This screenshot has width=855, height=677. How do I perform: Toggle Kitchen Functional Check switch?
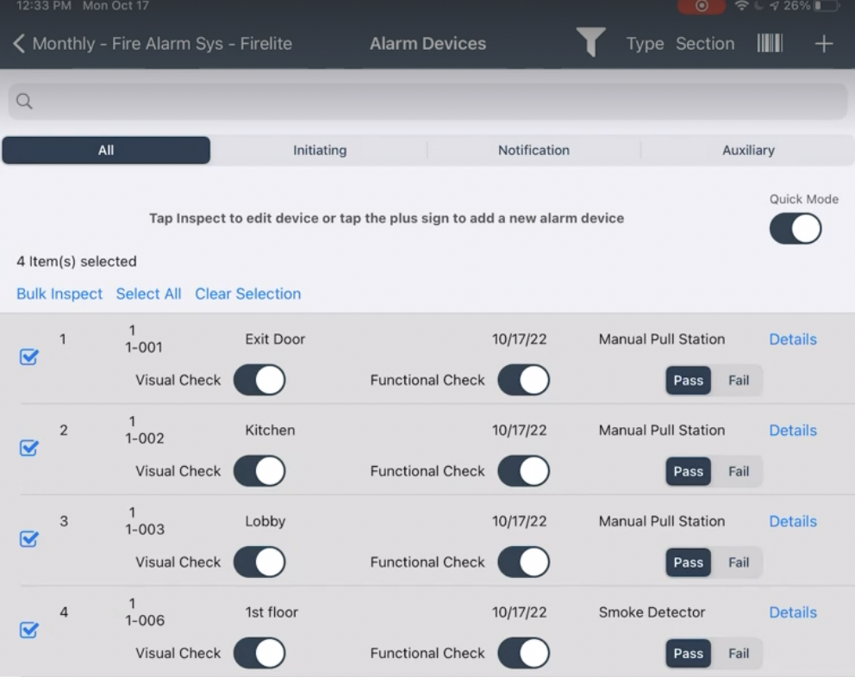click(523, 470)
